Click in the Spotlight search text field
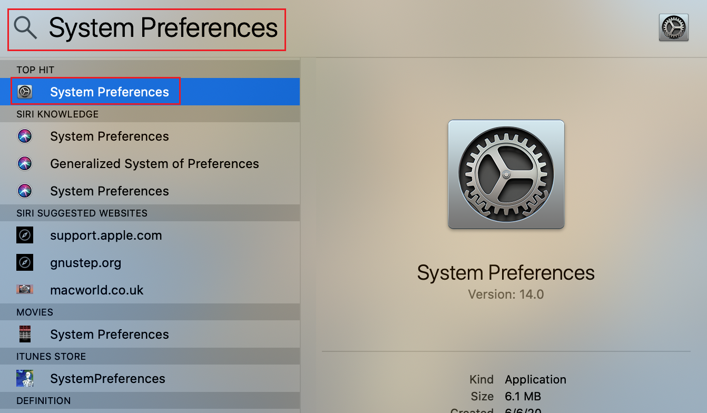The width and height of the screenshot is (707, 413). (163, 27)
